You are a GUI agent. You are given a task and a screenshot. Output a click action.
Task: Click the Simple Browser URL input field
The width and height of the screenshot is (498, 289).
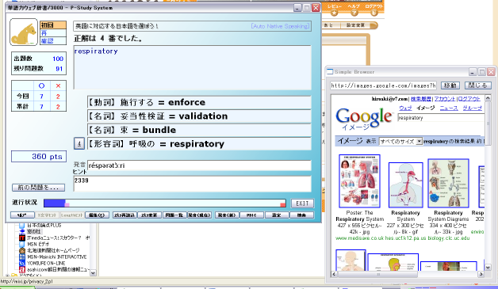click(383, 86)
